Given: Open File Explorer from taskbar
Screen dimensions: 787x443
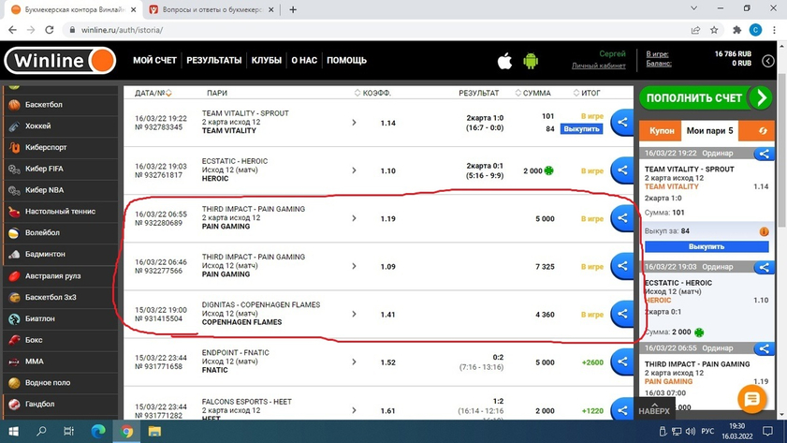Looking at the screenshot, I should click(x=154, y=432).
